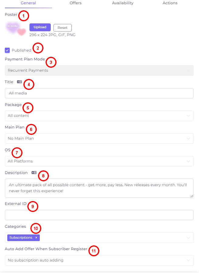Select the General tab
This screenshot has width=199, height=273.
pyautogui.click(x=28, y=3)
